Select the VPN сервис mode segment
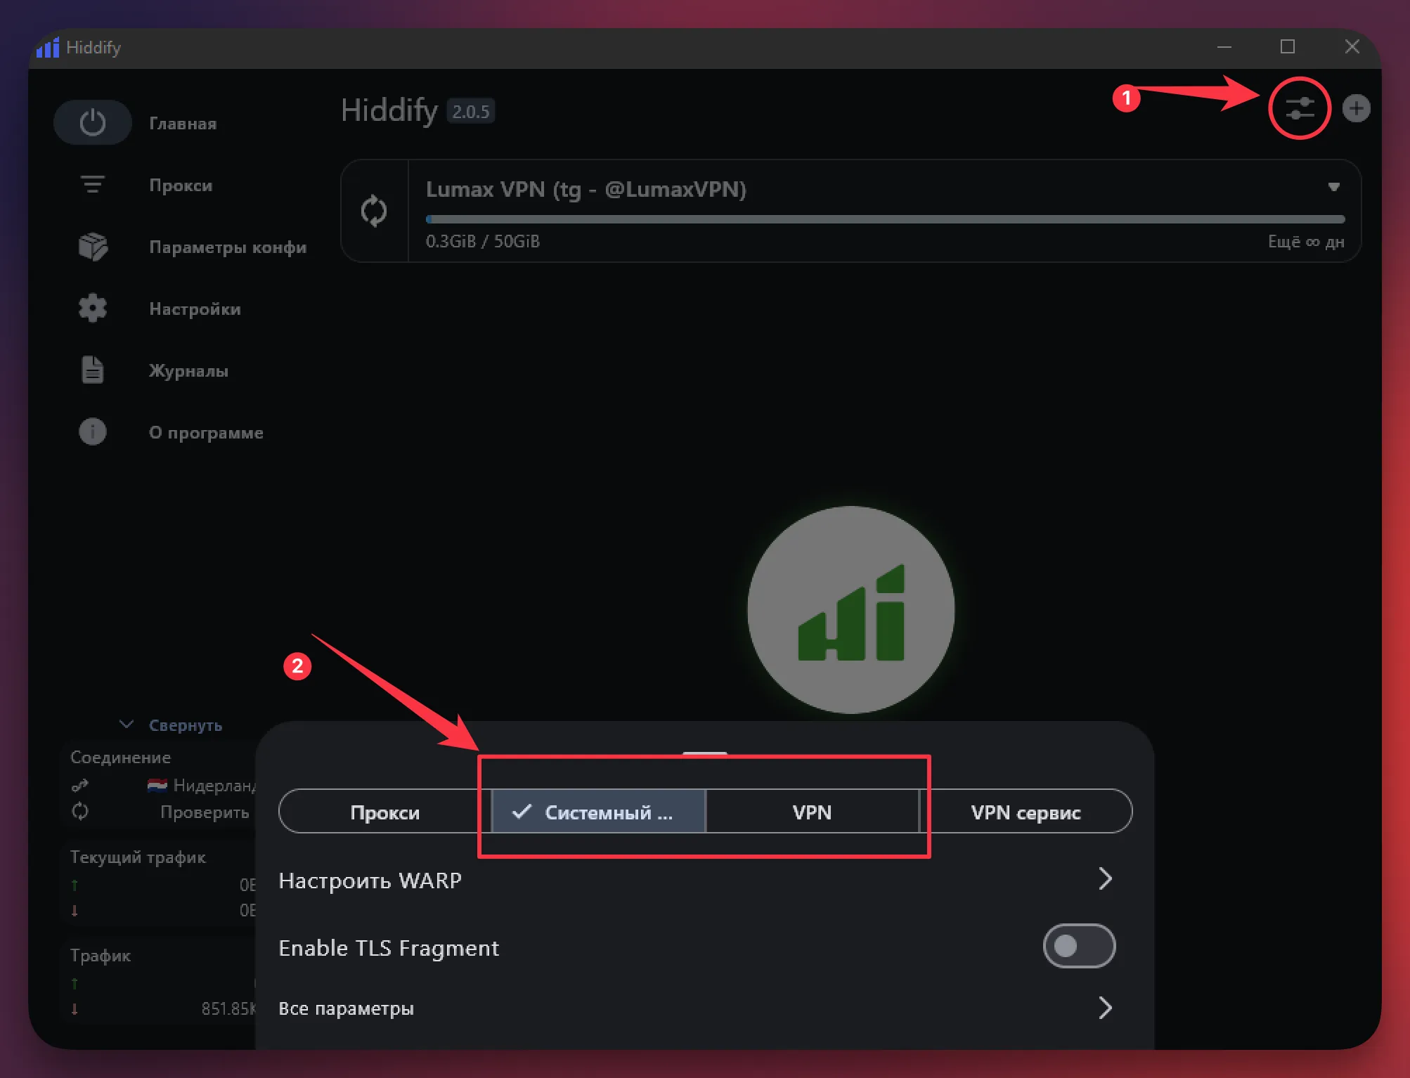Screen dimensions: 1410x1078 (x=1026, y=812)
